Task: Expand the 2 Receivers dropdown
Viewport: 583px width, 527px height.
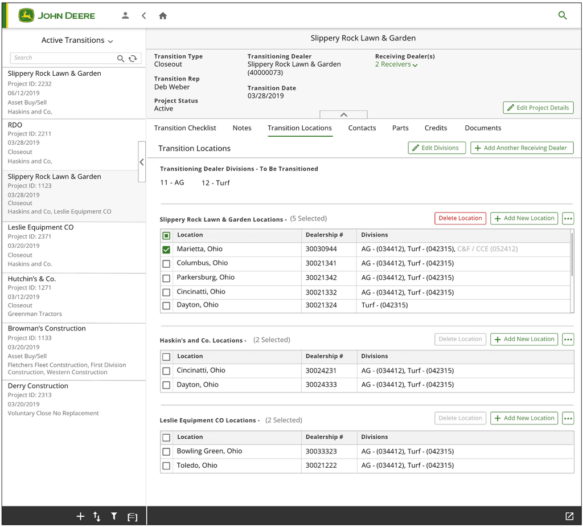Action: click(396, 64)
